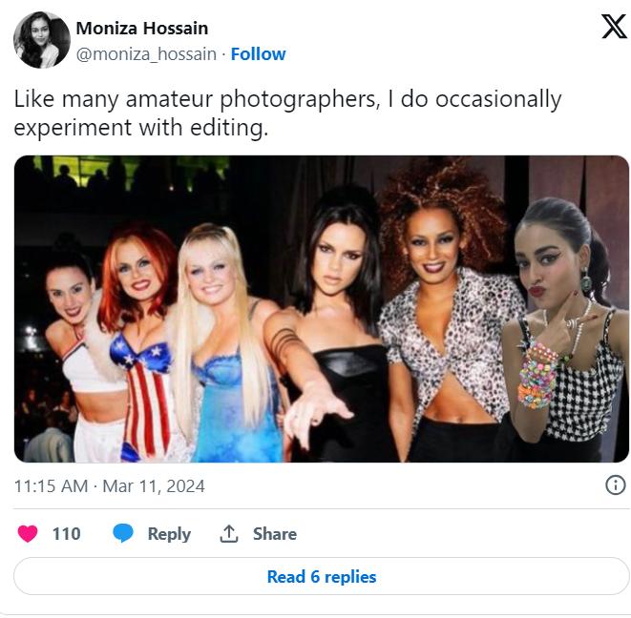This screenshot has width=631, height=618.
Task: Click the Reply text label
Action: click(169, 533)
